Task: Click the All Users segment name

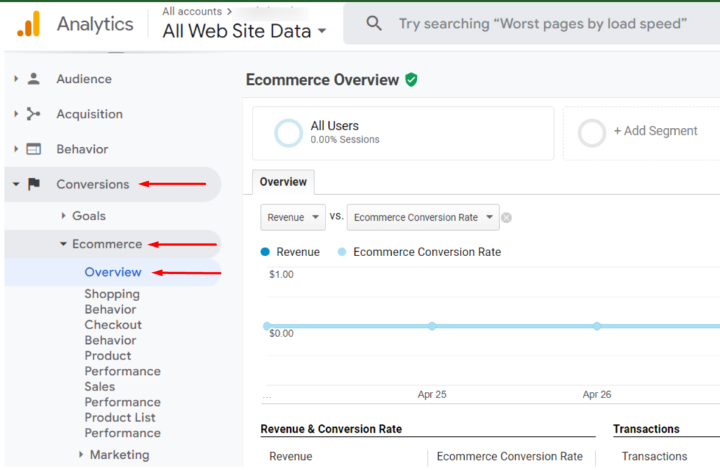Action: click(x=335, y=125)
